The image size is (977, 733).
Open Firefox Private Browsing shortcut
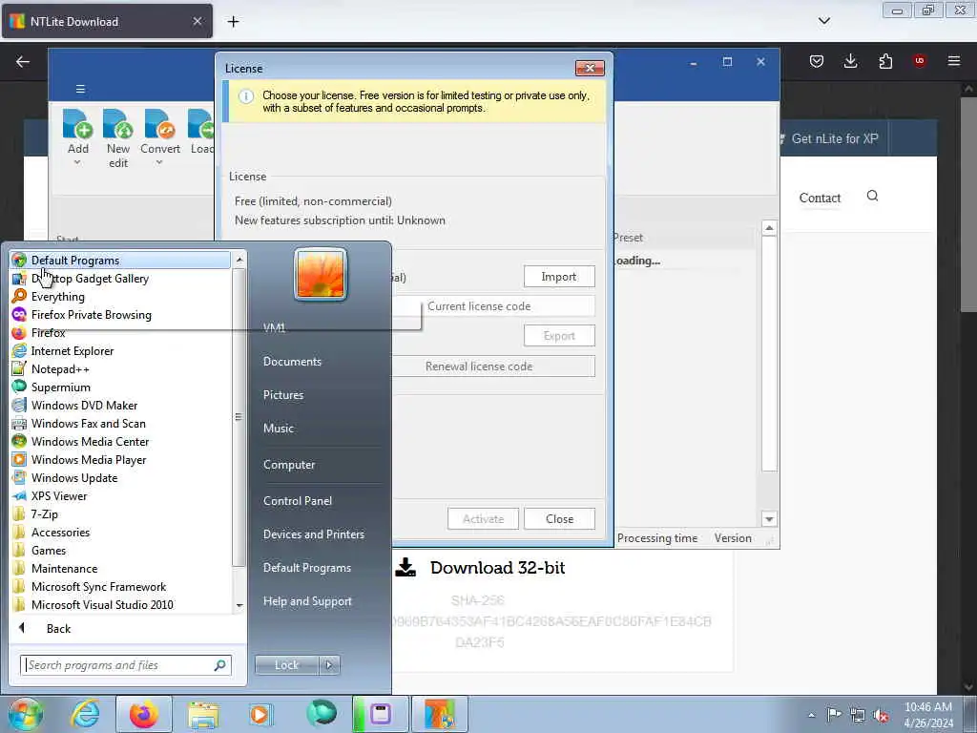(119, 315)
